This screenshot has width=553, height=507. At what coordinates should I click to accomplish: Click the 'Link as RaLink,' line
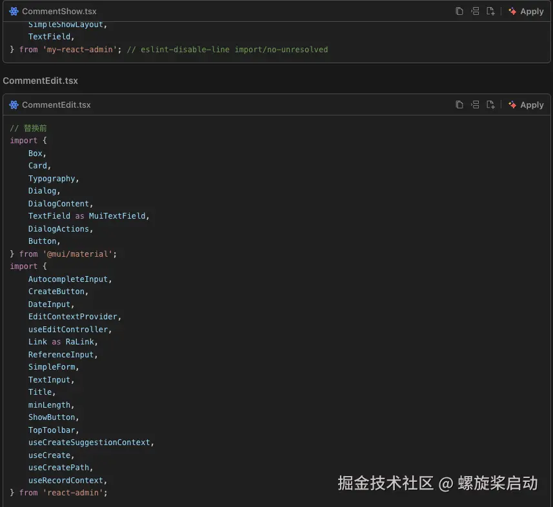point(63,342)
